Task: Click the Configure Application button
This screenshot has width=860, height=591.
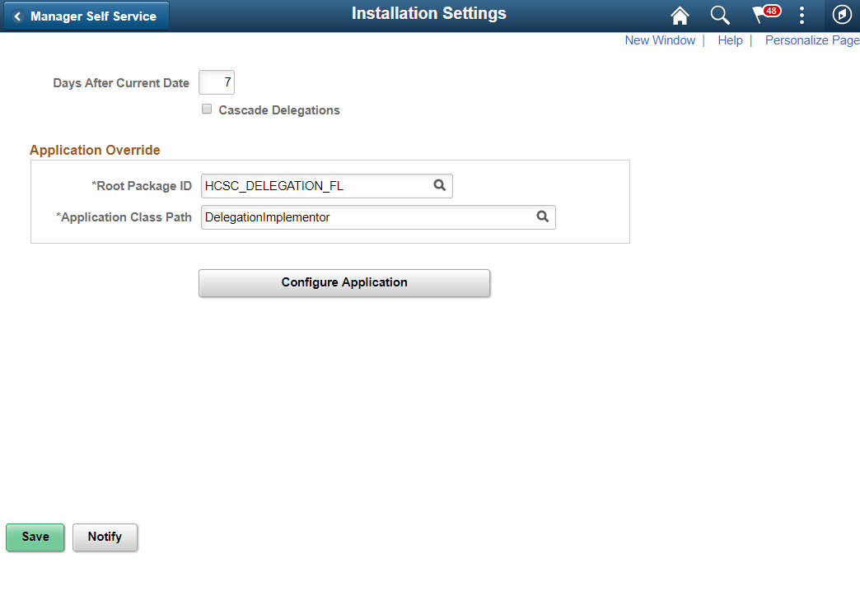Action: [x=344, y=282]
